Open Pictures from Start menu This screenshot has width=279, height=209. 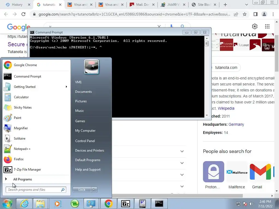tap(81, 101)
